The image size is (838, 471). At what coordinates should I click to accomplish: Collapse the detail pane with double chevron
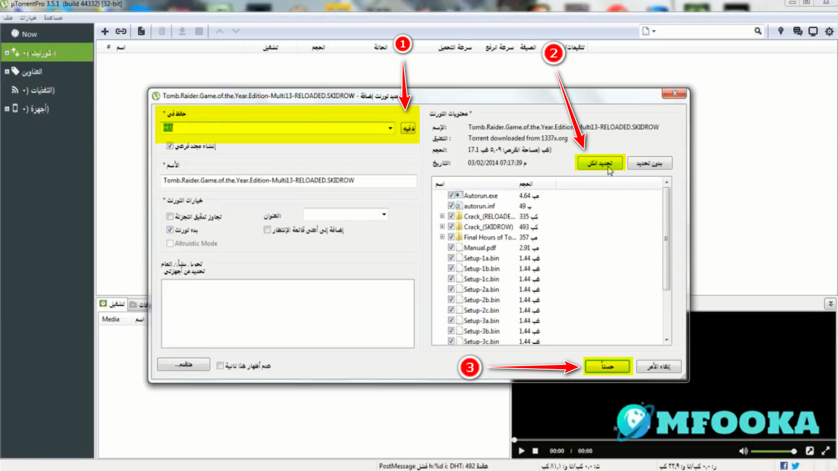click(x=831, y=304)
